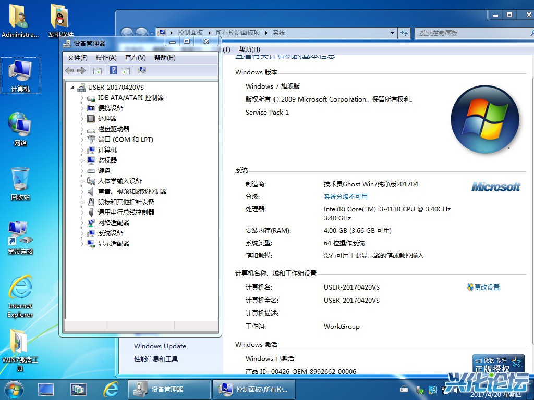Select the 网络 desktop icon
Screen dimensions: 534x400
coord(20,129)
